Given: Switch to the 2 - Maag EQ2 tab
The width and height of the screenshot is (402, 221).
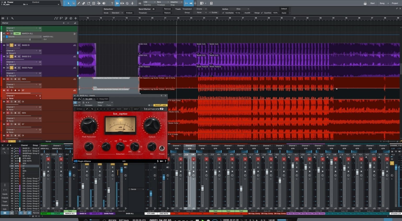Looking at the screenshot, I should [x=102, y=99].
